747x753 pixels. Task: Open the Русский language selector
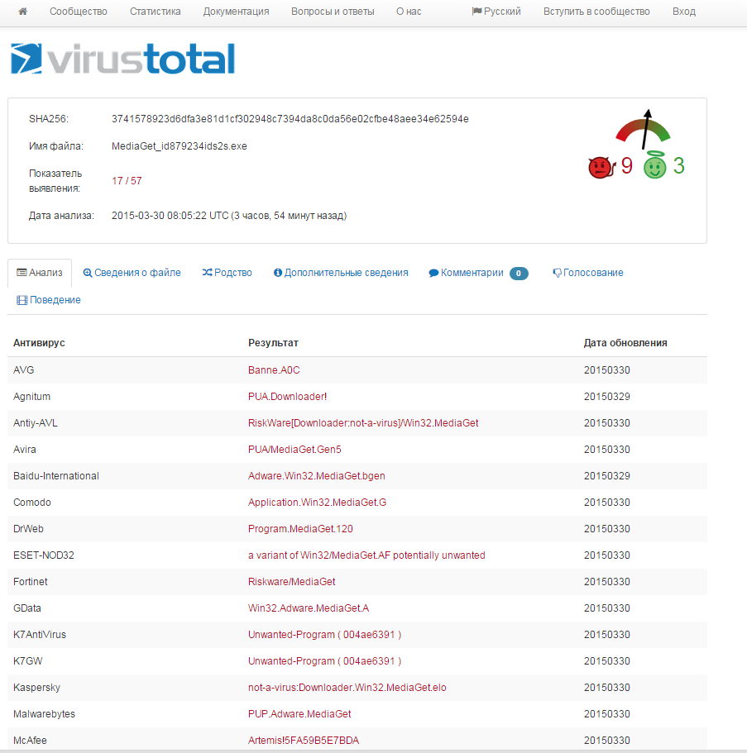pyautogui.click(x=496, y=12)
